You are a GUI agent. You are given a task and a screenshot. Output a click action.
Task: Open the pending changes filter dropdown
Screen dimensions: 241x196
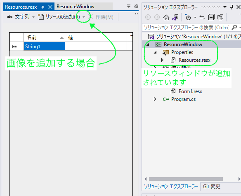(x=195, y=17)
